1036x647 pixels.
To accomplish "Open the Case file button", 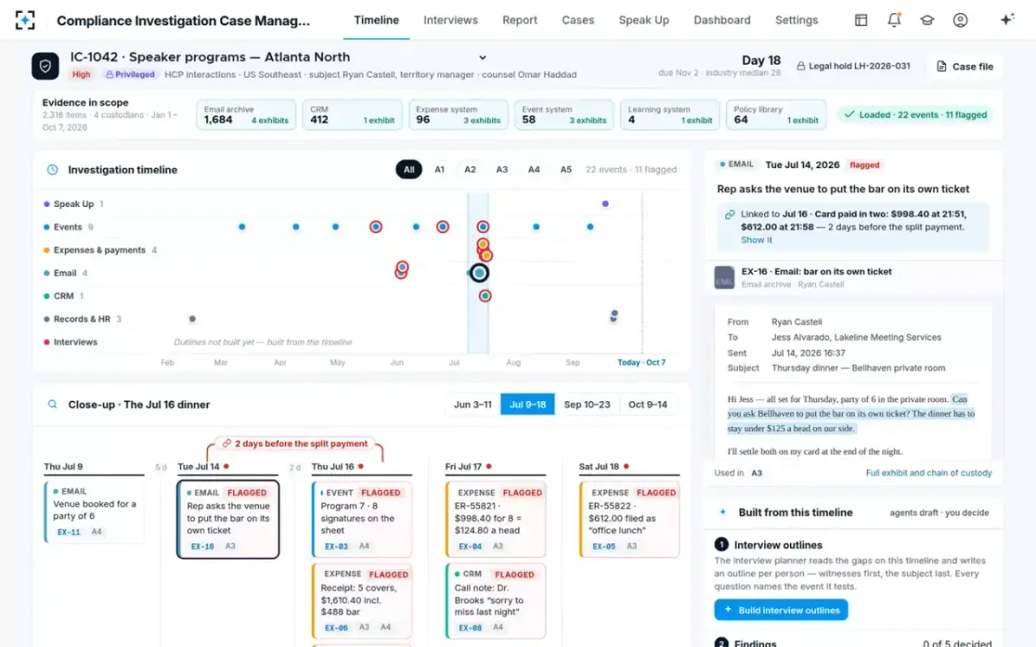I will 964,66.
